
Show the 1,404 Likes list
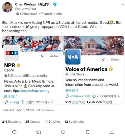click(52, 122)
